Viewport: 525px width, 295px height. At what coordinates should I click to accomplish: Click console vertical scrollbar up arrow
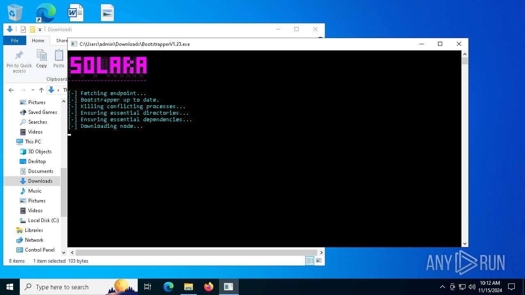tap(465, 54)
